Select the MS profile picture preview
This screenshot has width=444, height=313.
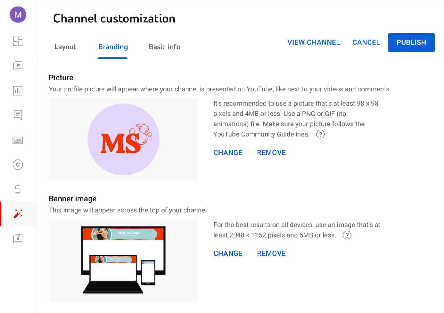pos(123,139)
